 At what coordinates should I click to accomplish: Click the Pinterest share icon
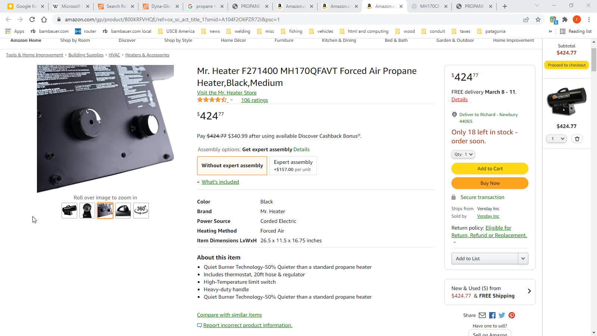point(512,315)
